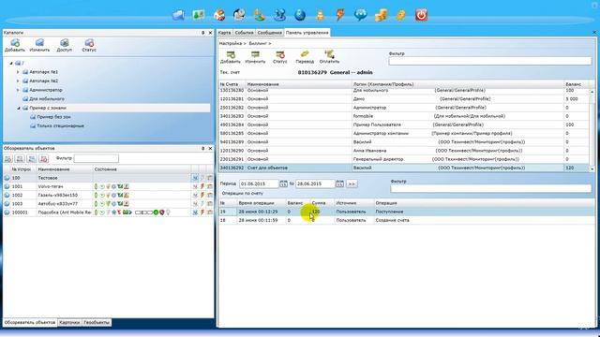Click the >> apply period button

pyautogui.click(x=352, y=183)
